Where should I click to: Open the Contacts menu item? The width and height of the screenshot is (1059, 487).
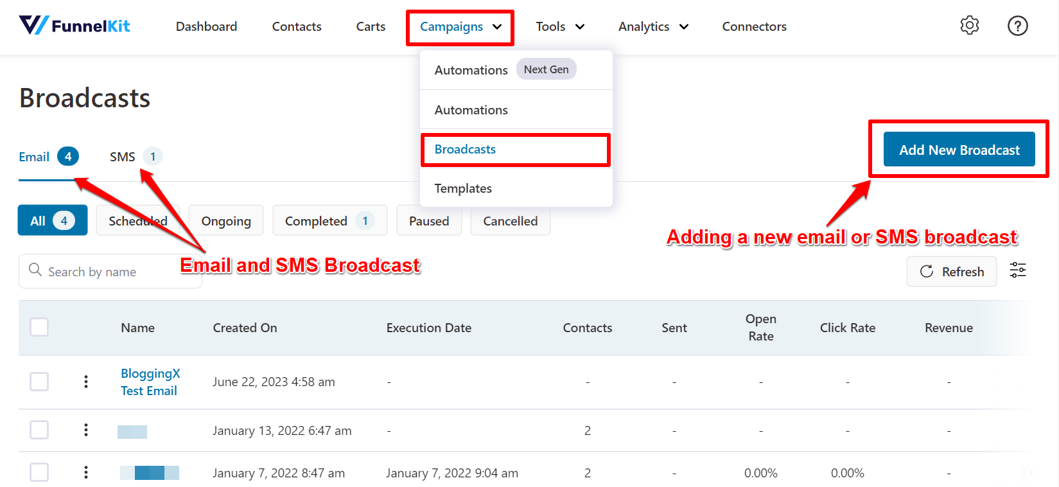[x=297, y=26]
